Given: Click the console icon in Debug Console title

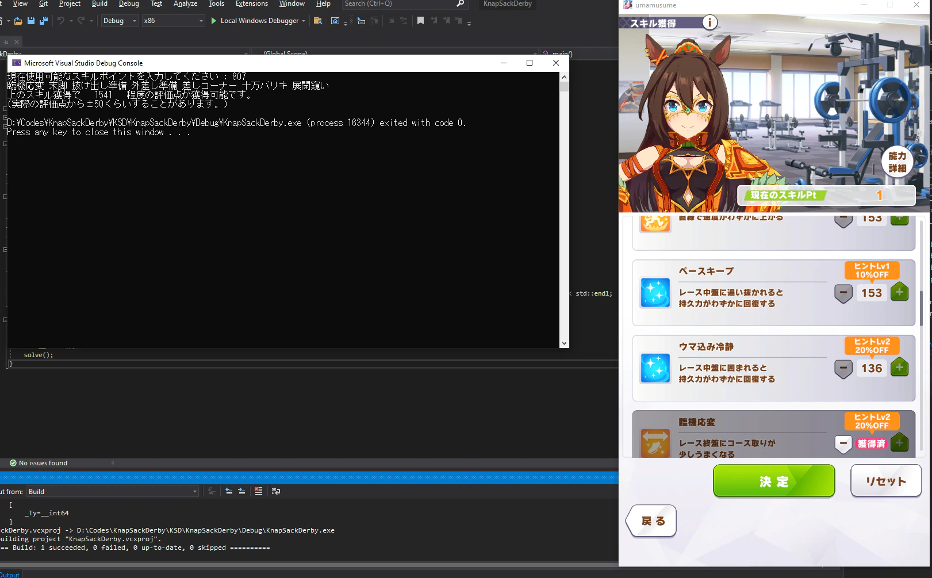Looking at the screenshot, I should (x=17, y=63).
